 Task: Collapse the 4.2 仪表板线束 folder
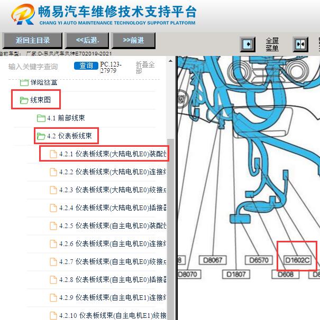(x=64, y=136)
